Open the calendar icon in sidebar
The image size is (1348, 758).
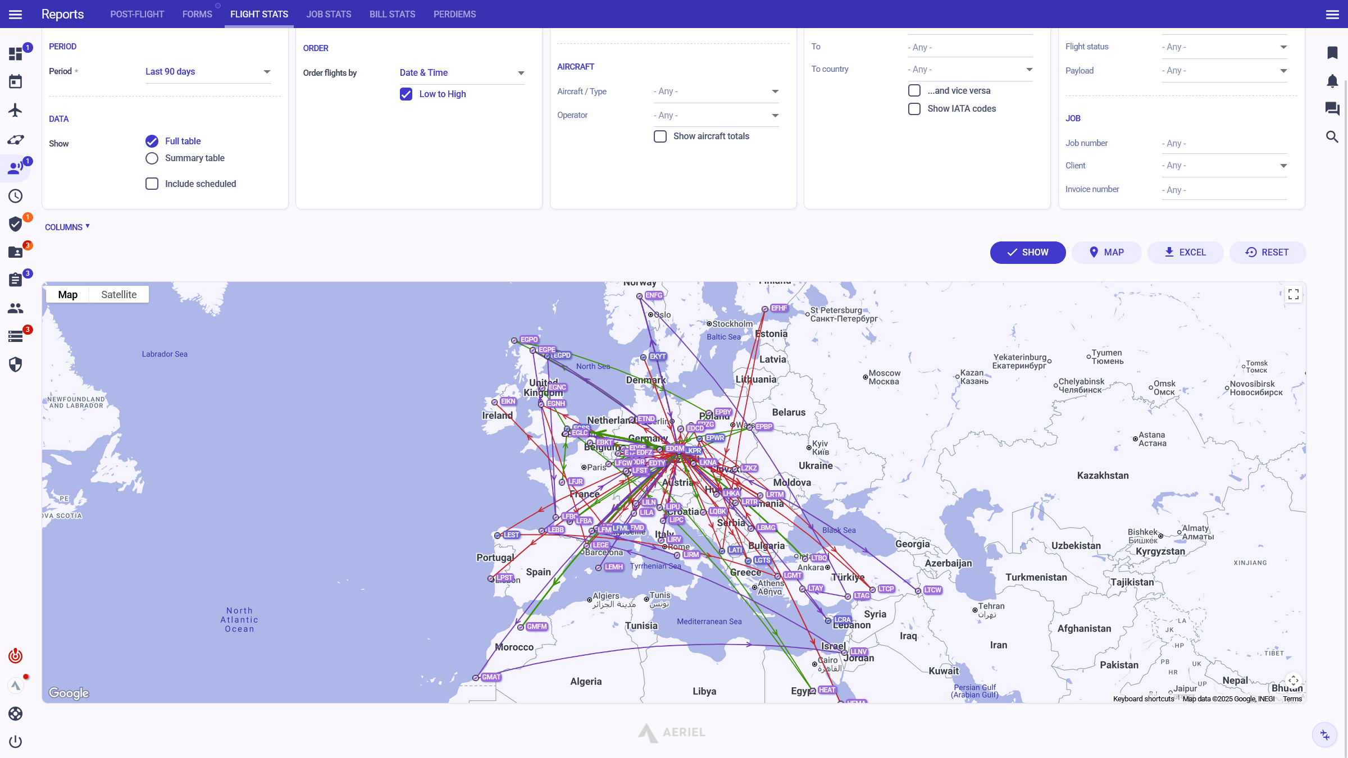(15, 82)
